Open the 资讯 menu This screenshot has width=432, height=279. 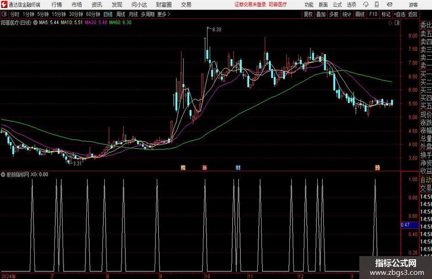click(97, 5)
